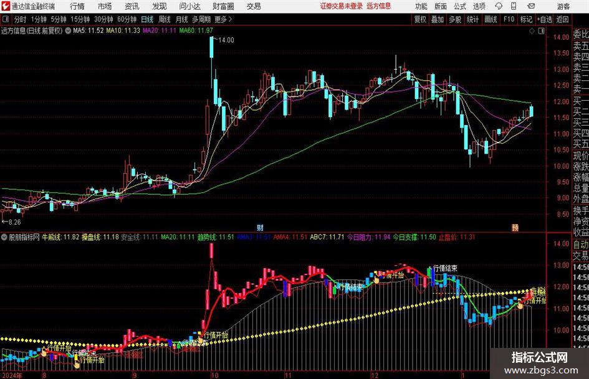Open the 问小达 menu
The image size is (589, 379).
pyautogui.click(x=189, y=6)
